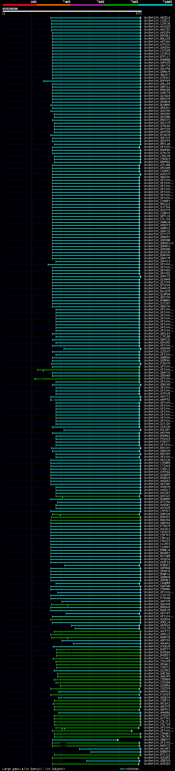Select the label UniRef100_B7GD39

[157, 135]
